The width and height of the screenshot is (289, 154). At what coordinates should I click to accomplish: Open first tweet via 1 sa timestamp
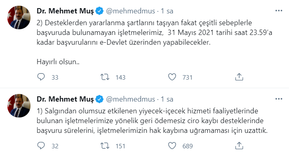click(x=167, y=11)
